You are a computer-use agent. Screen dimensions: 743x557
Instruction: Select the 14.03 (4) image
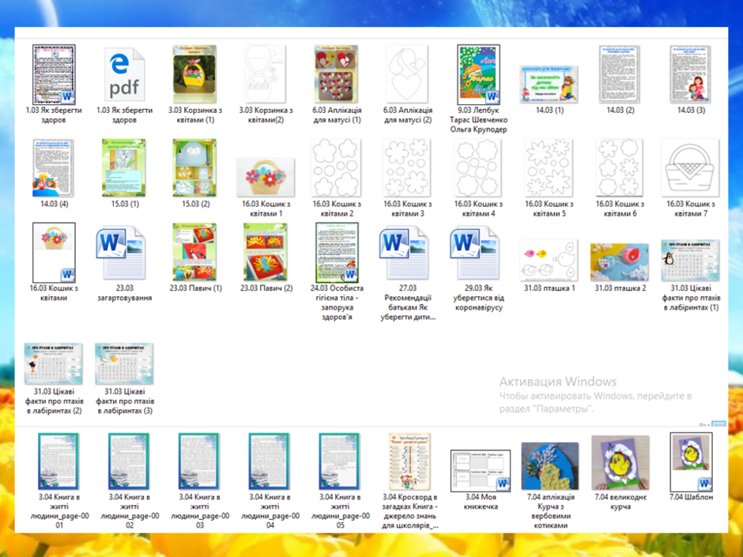pos(54,167)
